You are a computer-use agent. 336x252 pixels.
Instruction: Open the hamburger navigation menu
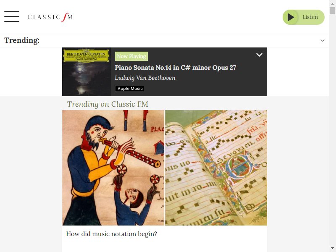pyautogui.click(x=12, y=16)
